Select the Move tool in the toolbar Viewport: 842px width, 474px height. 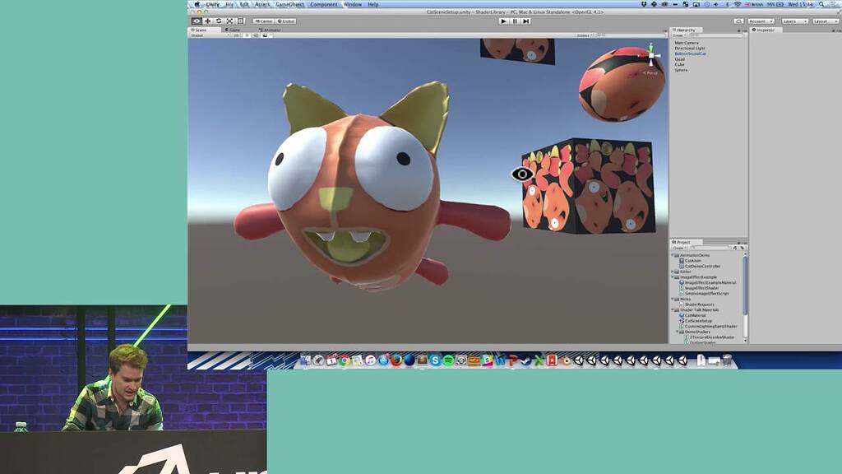click(208, 21)
